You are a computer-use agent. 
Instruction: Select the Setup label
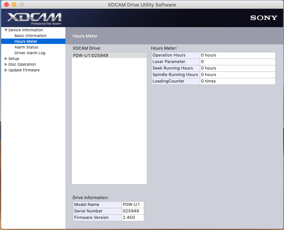click(14, 59)
